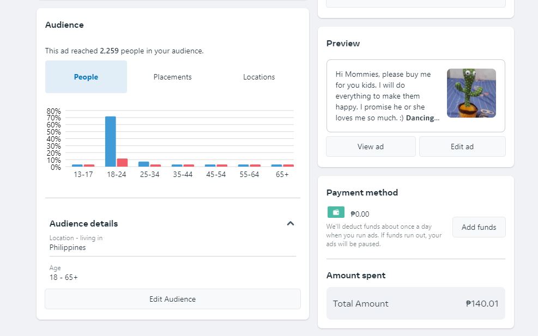The height and width of the screenshot is (336, 538).
Task: Click the Edit Audience button
Action: (172, 299)
